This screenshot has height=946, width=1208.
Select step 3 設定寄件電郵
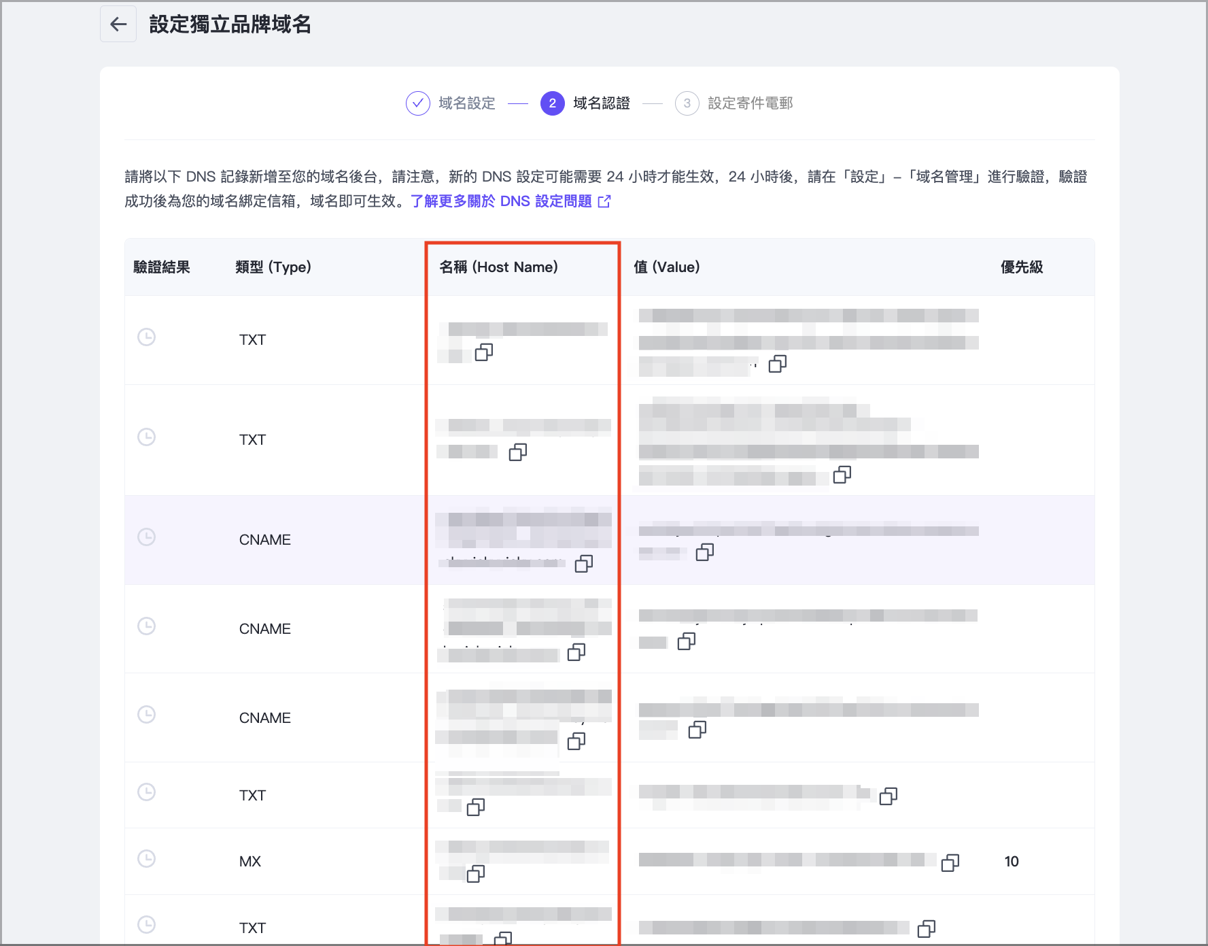point(734,103)
